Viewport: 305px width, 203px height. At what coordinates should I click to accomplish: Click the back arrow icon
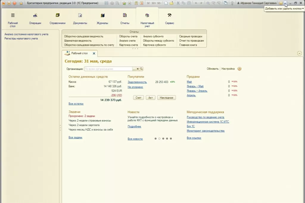point(196,3)
